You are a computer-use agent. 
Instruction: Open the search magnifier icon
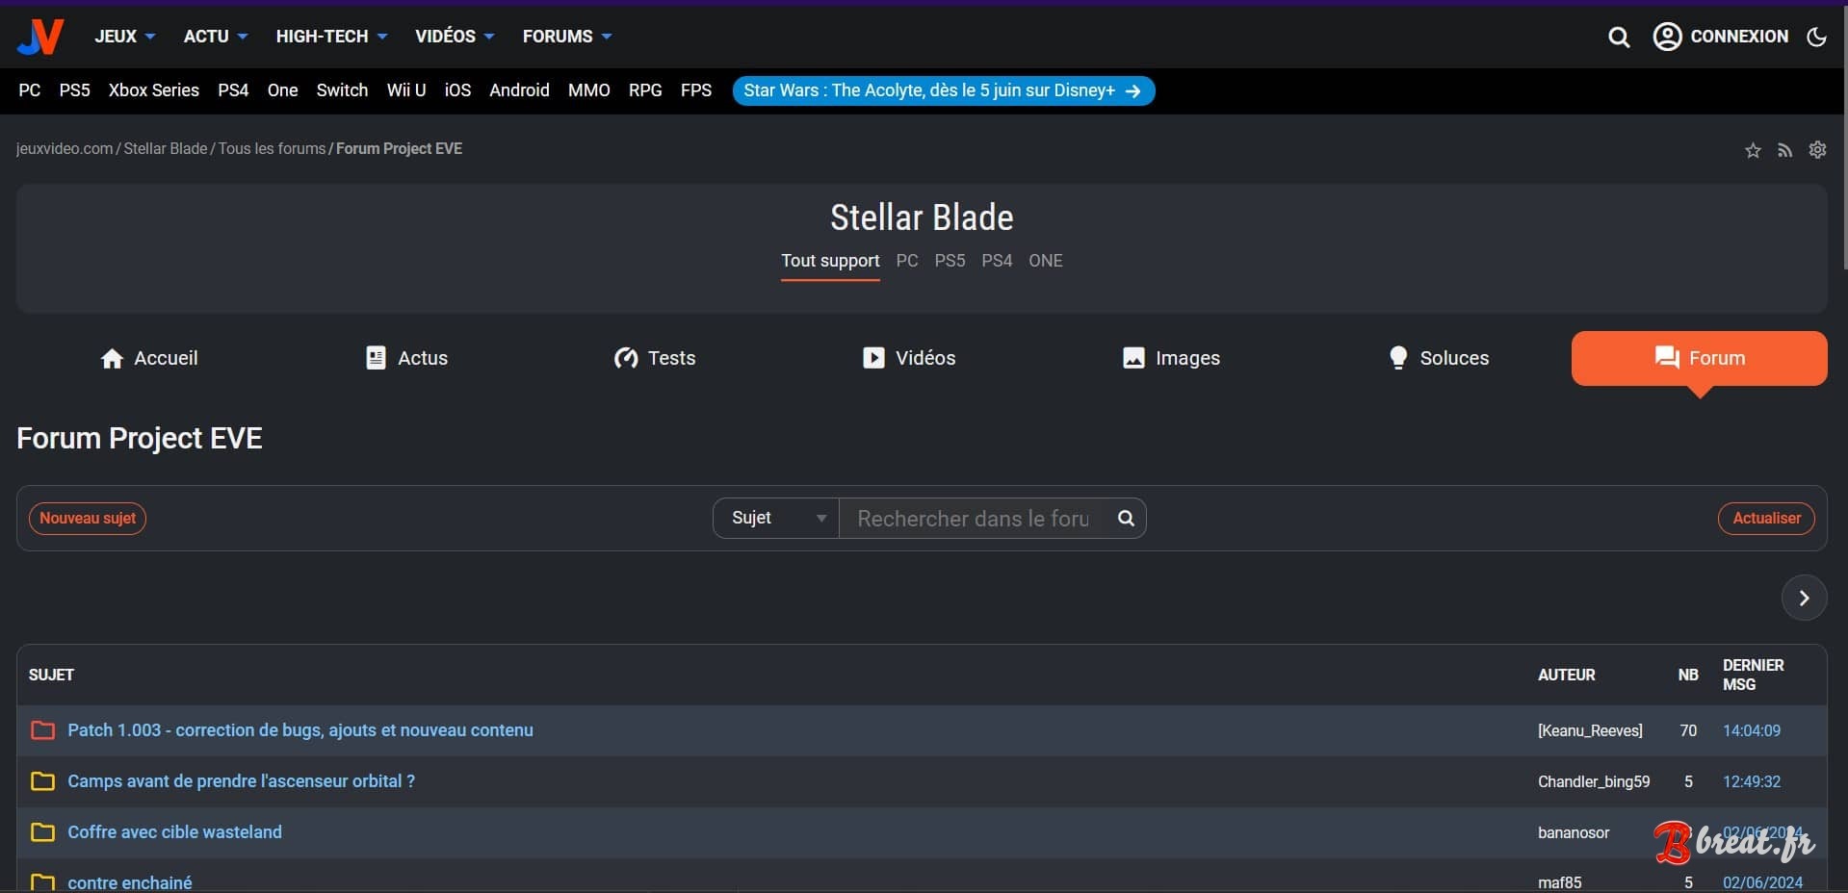click(1620, 37)
